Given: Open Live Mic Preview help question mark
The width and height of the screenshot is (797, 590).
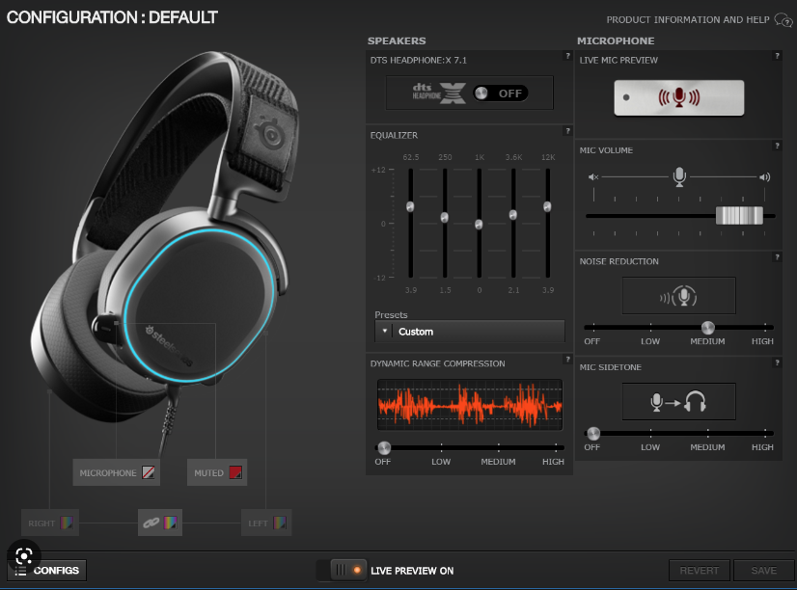Looking at the screenshot, I should click(x=777, y=56).
